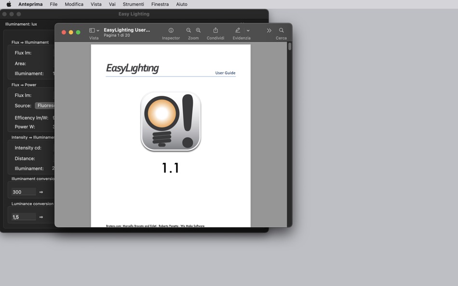
Task: Close the Preview window with red button
Action: click(x=64, y=32)
